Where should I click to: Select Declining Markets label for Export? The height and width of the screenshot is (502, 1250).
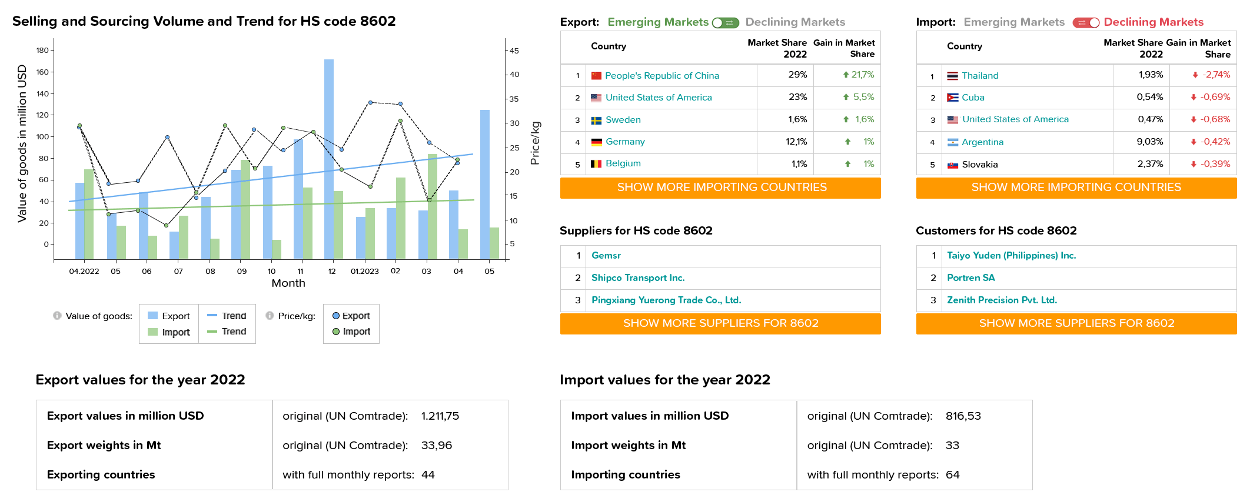[x=795, y=22]
